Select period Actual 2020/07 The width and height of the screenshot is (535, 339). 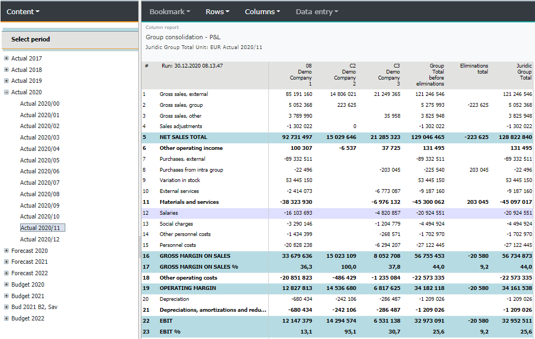[x=40, y=183]
